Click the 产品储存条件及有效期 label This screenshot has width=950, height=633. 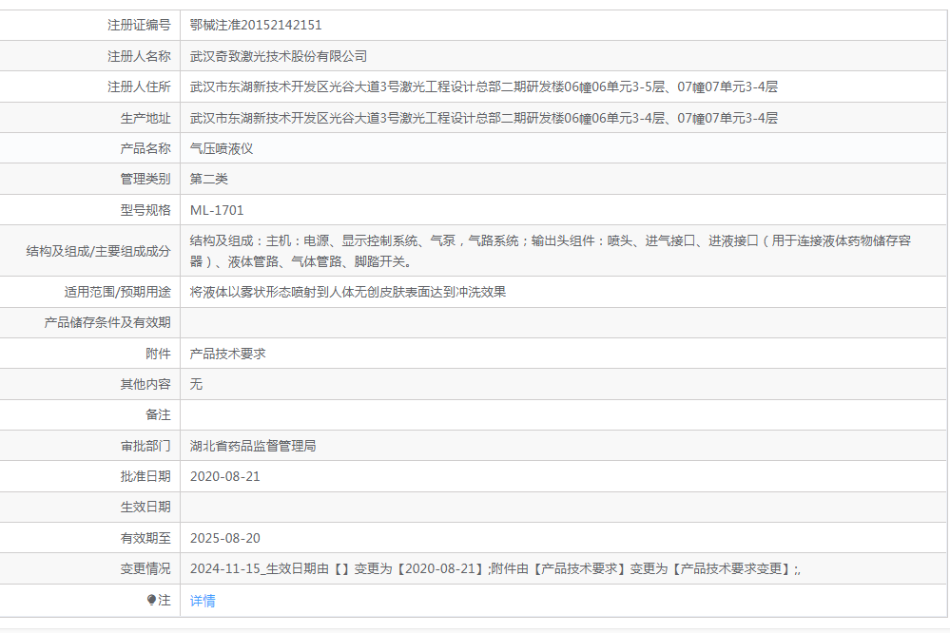point(107,322)
